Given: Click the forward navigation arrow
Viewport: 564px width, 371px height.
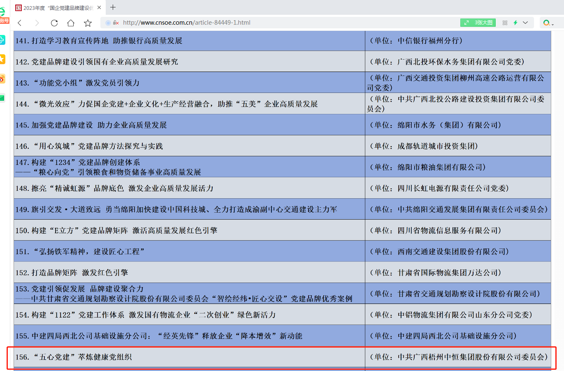Looking at the screenshot, I should click(37, 23).
